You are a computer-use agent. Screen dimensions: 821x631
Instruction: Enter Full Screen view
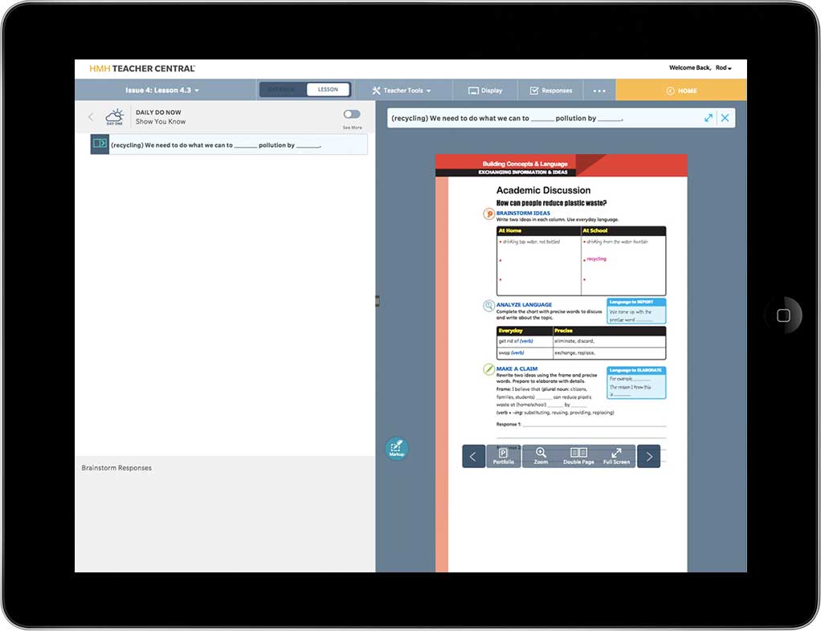(x=616, y=456)
